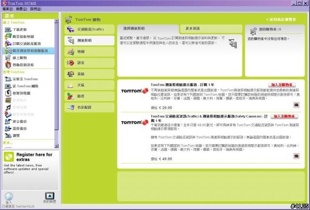Click sidebar scrollbar down arrow
The image size is (310, 210).
[x=56, y=146]
